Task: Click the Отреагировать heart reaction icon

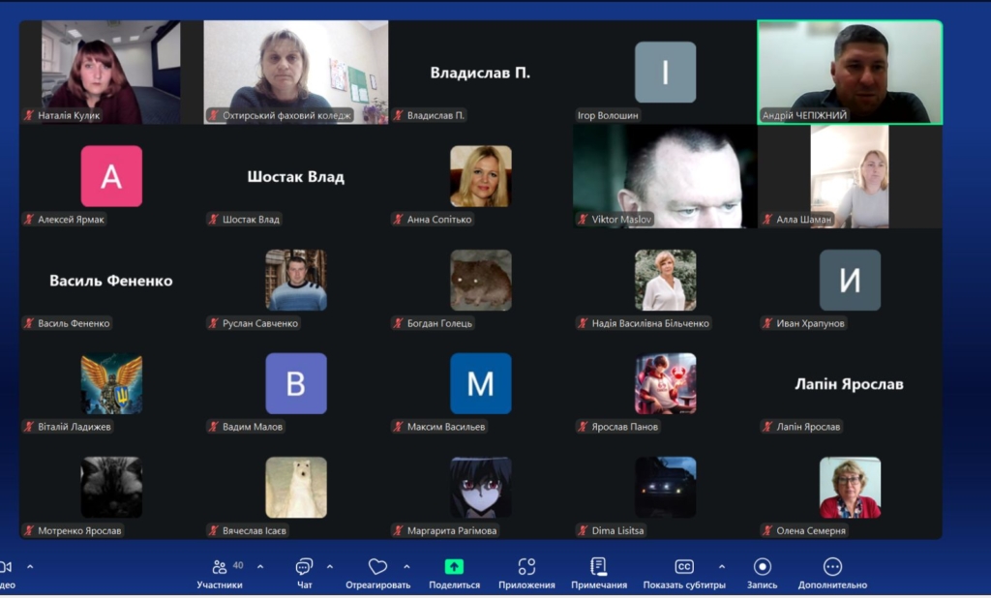Action: [x=377, y=568]
